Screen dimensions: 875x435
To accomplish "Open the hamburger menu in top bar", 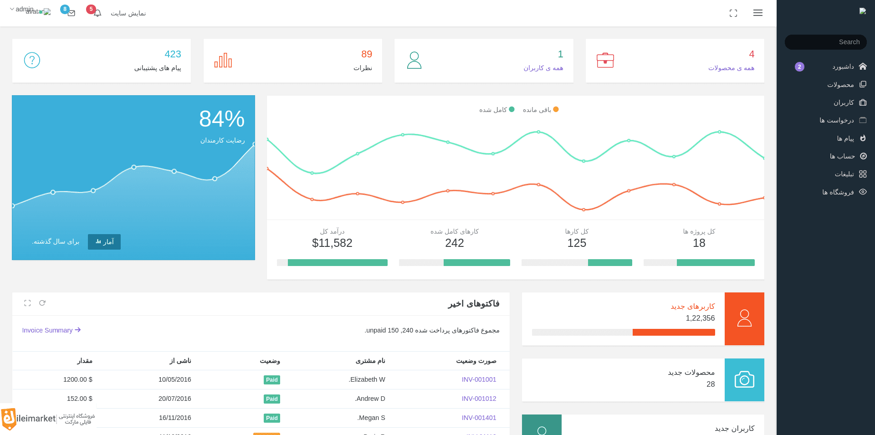I will 758,13.
